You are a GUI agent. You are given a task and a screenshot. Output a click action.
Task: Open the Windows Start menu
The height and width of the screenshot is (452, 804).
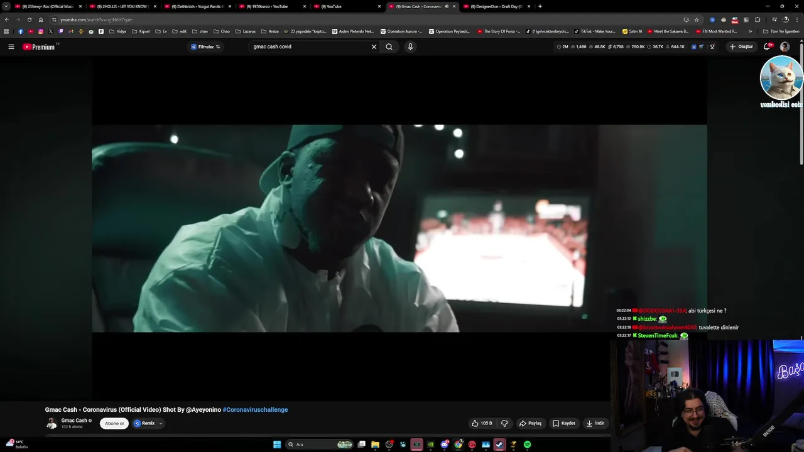(x=277, y=444)
